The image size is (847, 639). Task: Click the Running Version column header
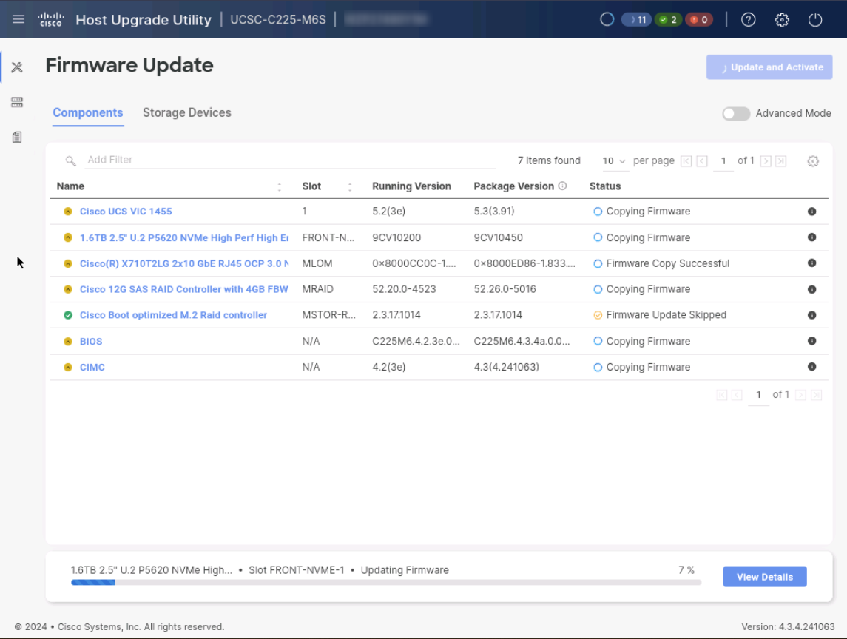pos(411,186)
